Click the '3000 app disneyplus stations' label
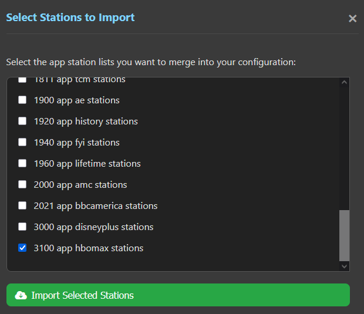Viewport: 364px width, 314px height. pos(93,227)
